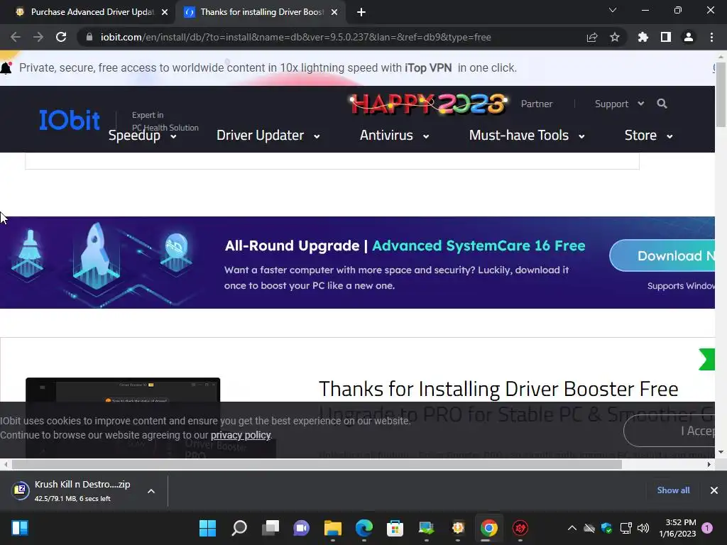Click the IObit site search magnifier
Viewport: 727px width, 545px height.
tap(662, 104)
